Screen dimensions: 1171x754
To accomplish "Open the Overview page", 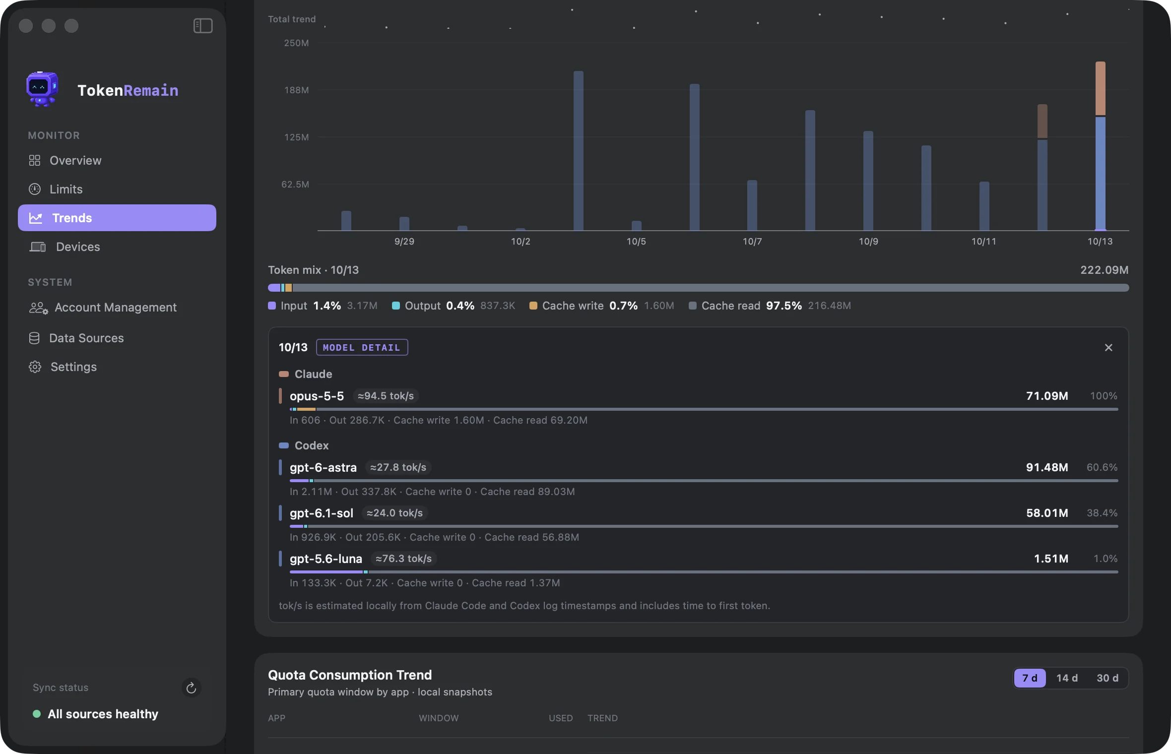I will 117,160.
